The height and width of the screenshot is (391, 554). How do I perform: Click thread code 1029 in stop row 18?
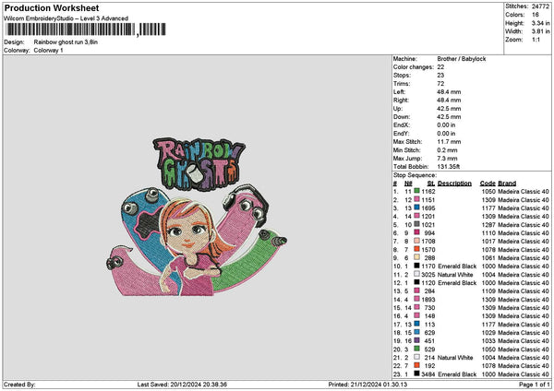[x=488, y=332]
